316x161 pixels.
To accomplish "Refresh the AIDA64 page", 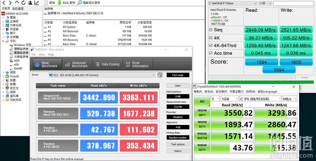I will [x=23, y=3].
